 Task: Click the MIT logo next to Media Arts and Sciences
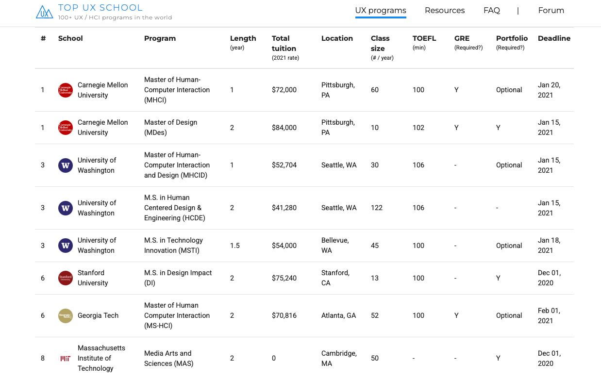pyautogui.click(x=65, y=358)
